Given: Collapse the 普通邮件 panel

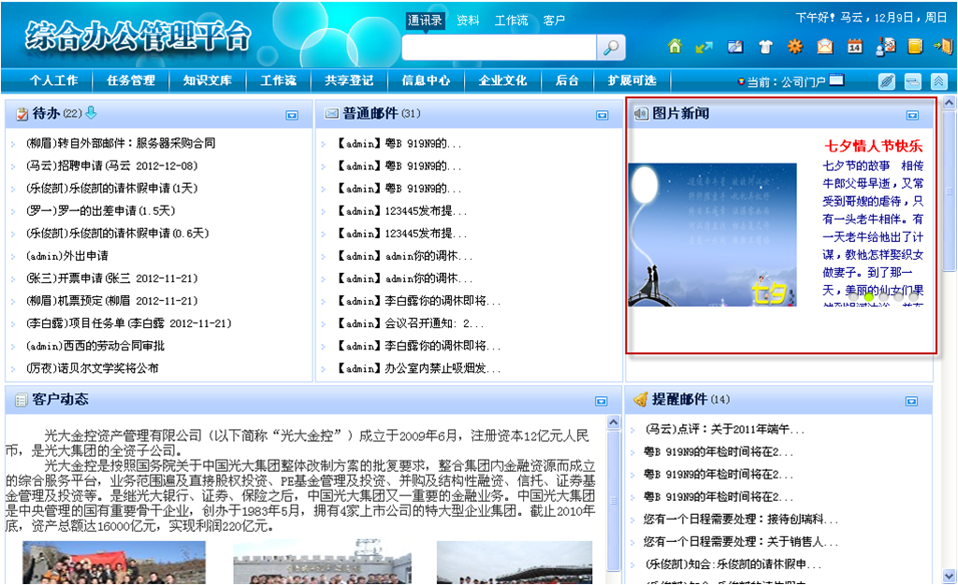Looking at the screenshot, I should (602, 115).
